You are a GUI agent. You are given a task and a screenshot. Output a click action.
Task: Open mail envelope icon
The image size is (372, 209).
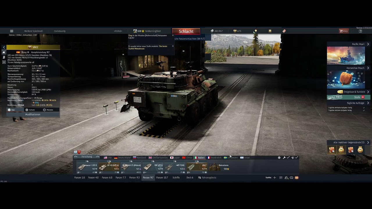[297, 178]
